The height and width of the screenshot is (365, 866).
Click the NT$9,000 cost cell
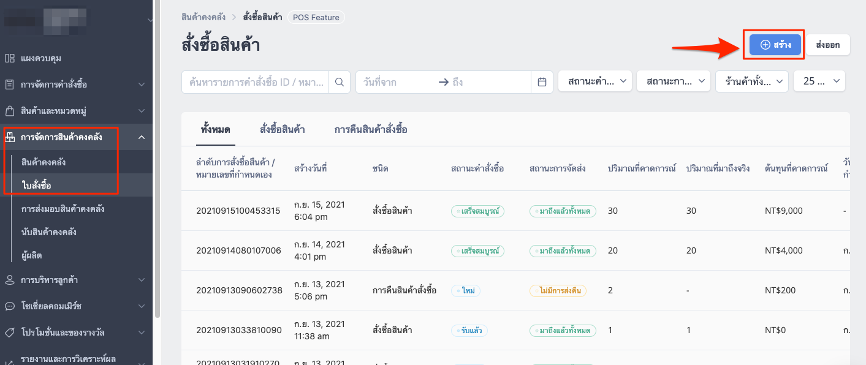(784, 211)
